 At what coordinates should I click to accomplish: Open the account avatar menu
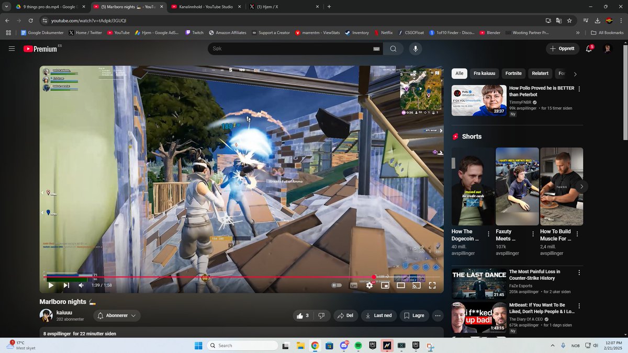tap(608, 49)
